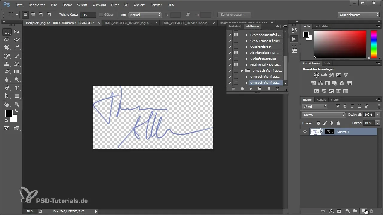This screenshot has width=383, height=215.
Task: Play the selected action
Action: (251, 89)
